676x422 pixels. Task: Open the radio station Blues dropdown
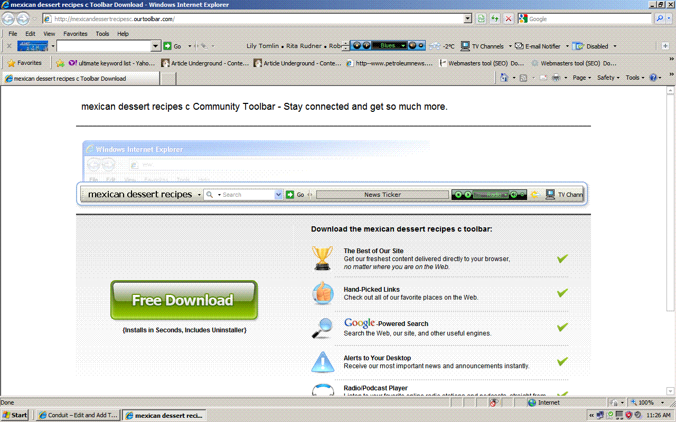(403, 46)
